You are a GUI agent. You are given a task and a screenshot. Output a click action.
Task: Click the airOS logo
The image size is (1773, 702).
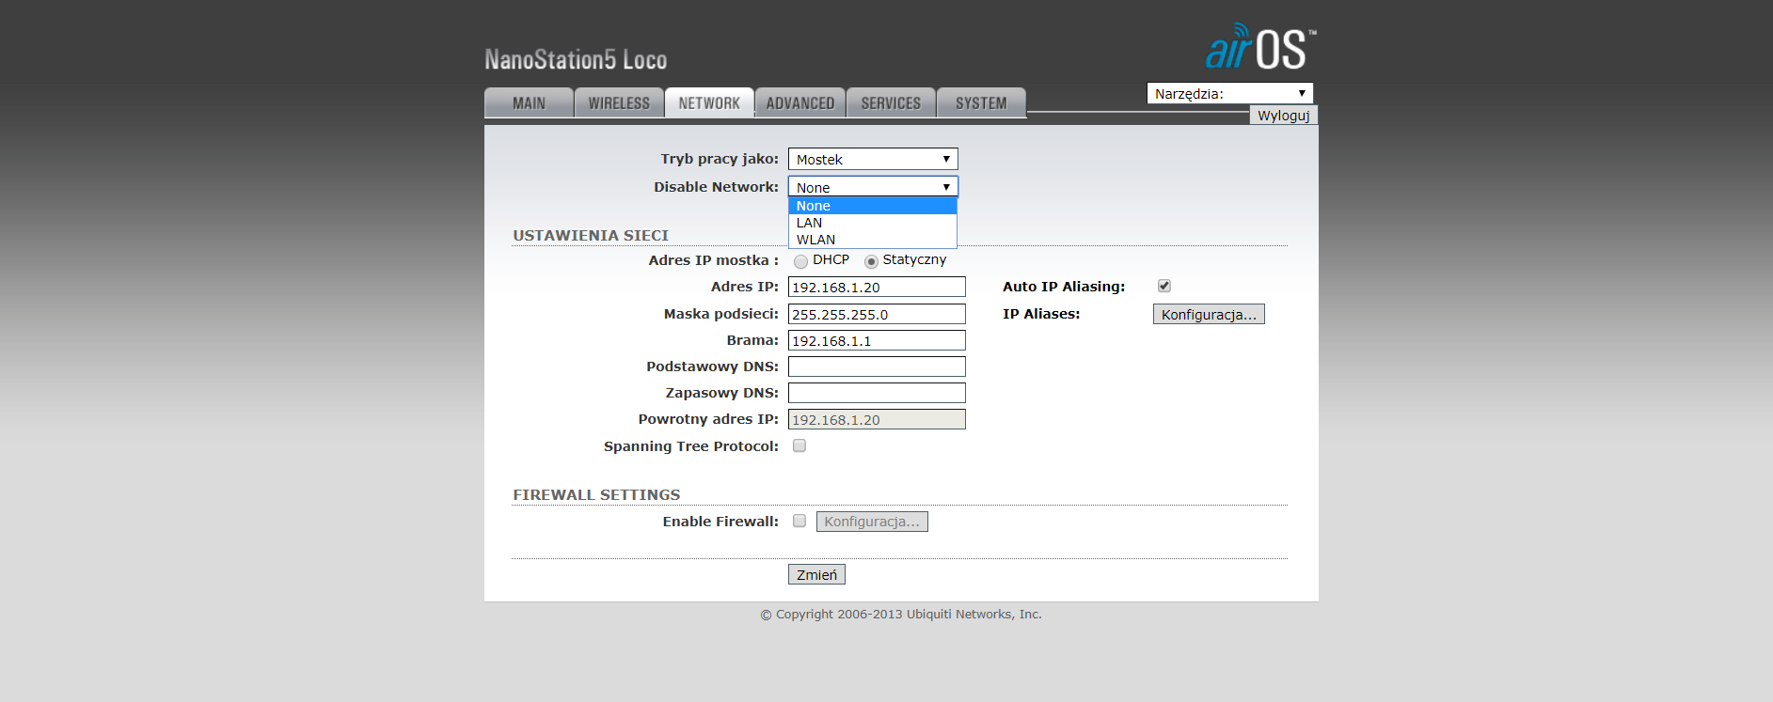(1260, 47)
